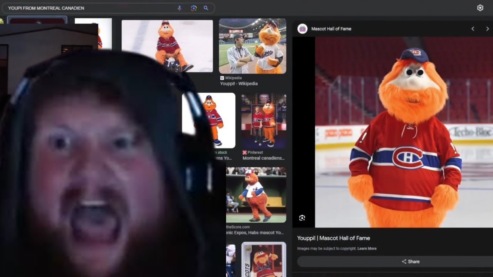Open the "Expos, Habs mascot" result title

[x=255, y=233]
